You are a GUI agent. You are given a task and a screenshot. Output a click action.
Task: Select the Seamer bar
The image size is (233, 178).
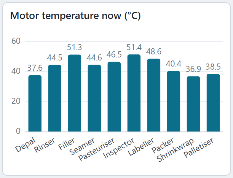[94, 98]
